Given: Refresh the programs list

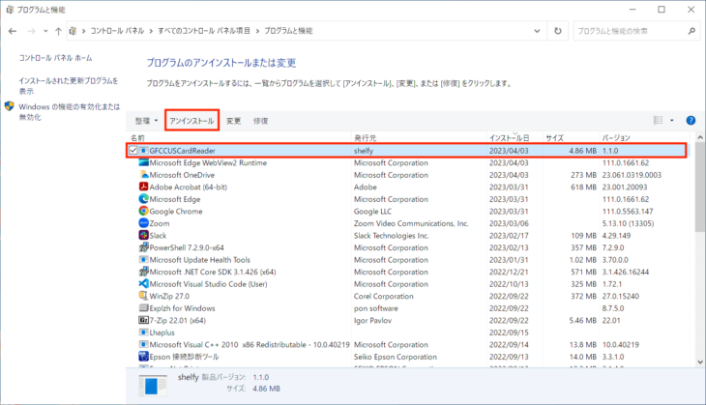Looking at the screenshot, I should tap(558, 31).
